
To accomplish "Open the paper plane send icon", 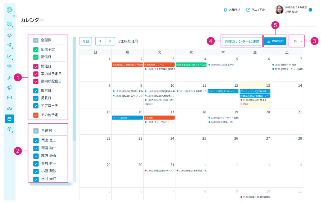I will point(9,45).
